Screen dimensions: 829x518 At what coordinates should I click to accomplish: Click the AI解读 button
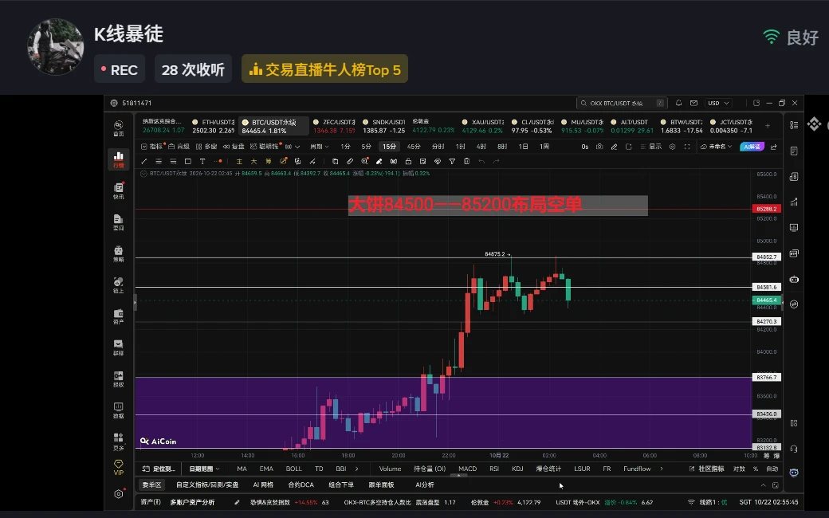[752, 147]
